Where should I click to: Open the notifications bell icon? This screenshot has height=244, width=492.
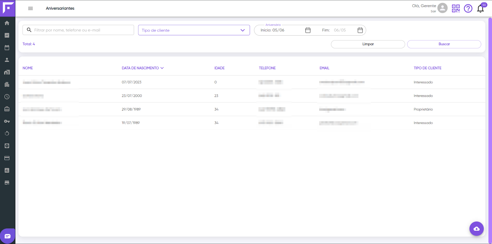pyautogui.click(x=480, y=9)
